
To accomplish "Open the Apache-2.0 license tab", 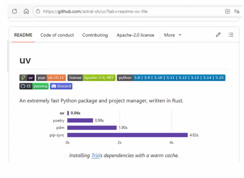I will (135, 35).
